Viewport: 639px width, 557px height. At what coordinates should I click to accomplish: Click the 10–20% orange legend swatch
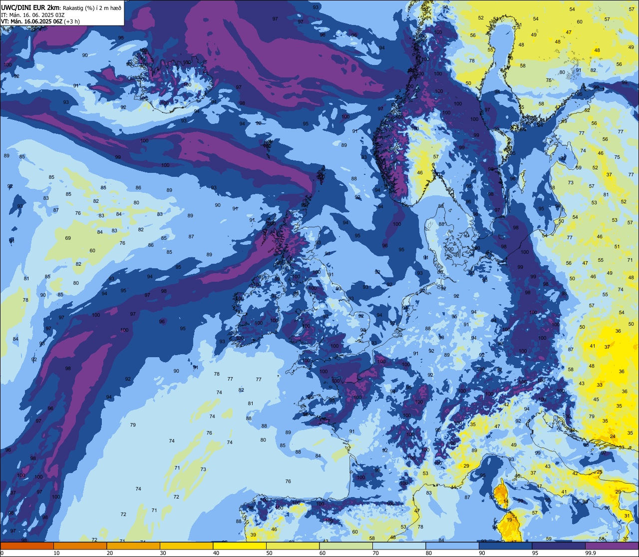80,546
